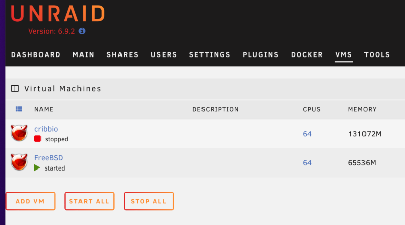Open the cribbio VM link

46,129
